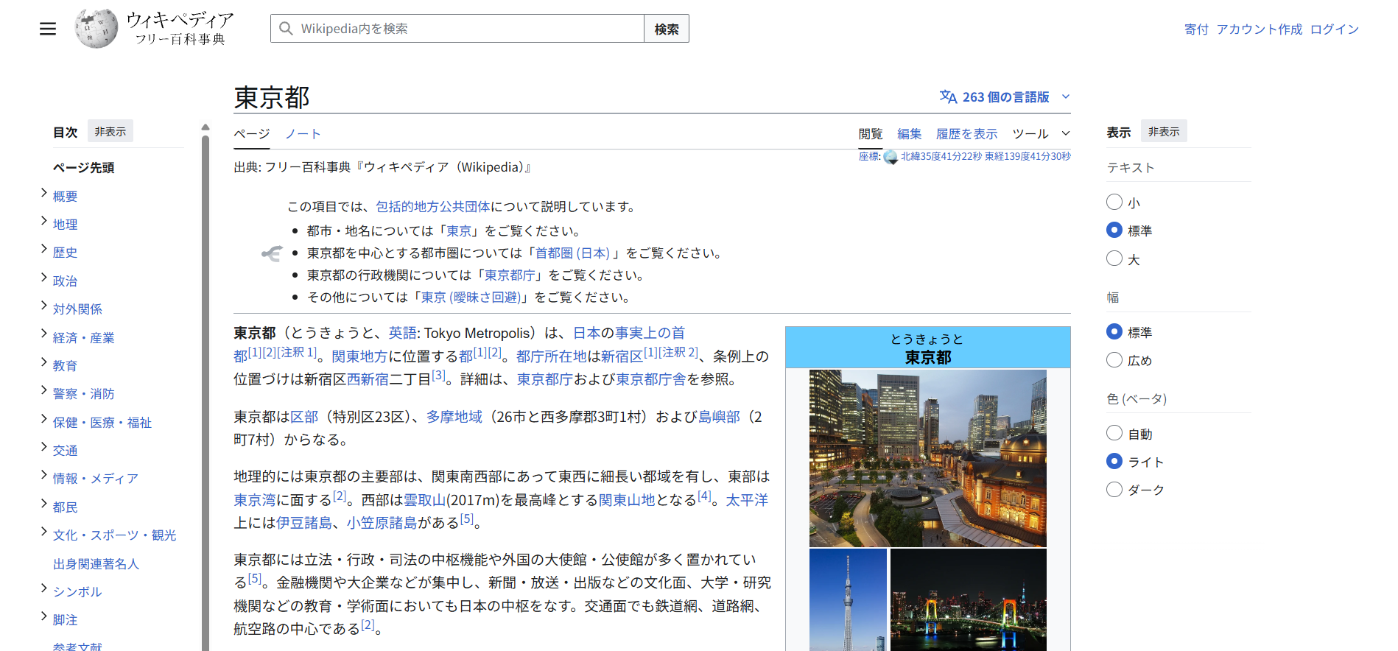The height and width of the screenshot is (651, 1398).
Task: Expand the 交通 contents section
Action: tap(43, 447)
